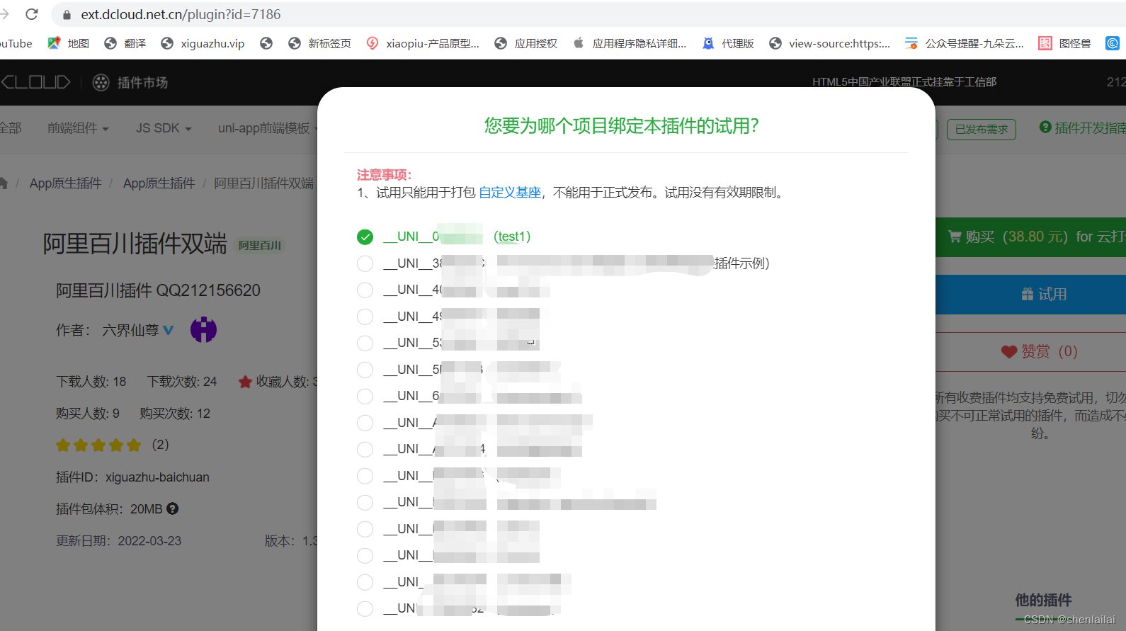Select the __UNI__49 project radio
The image size is (1126, 631).
point(365,317)
